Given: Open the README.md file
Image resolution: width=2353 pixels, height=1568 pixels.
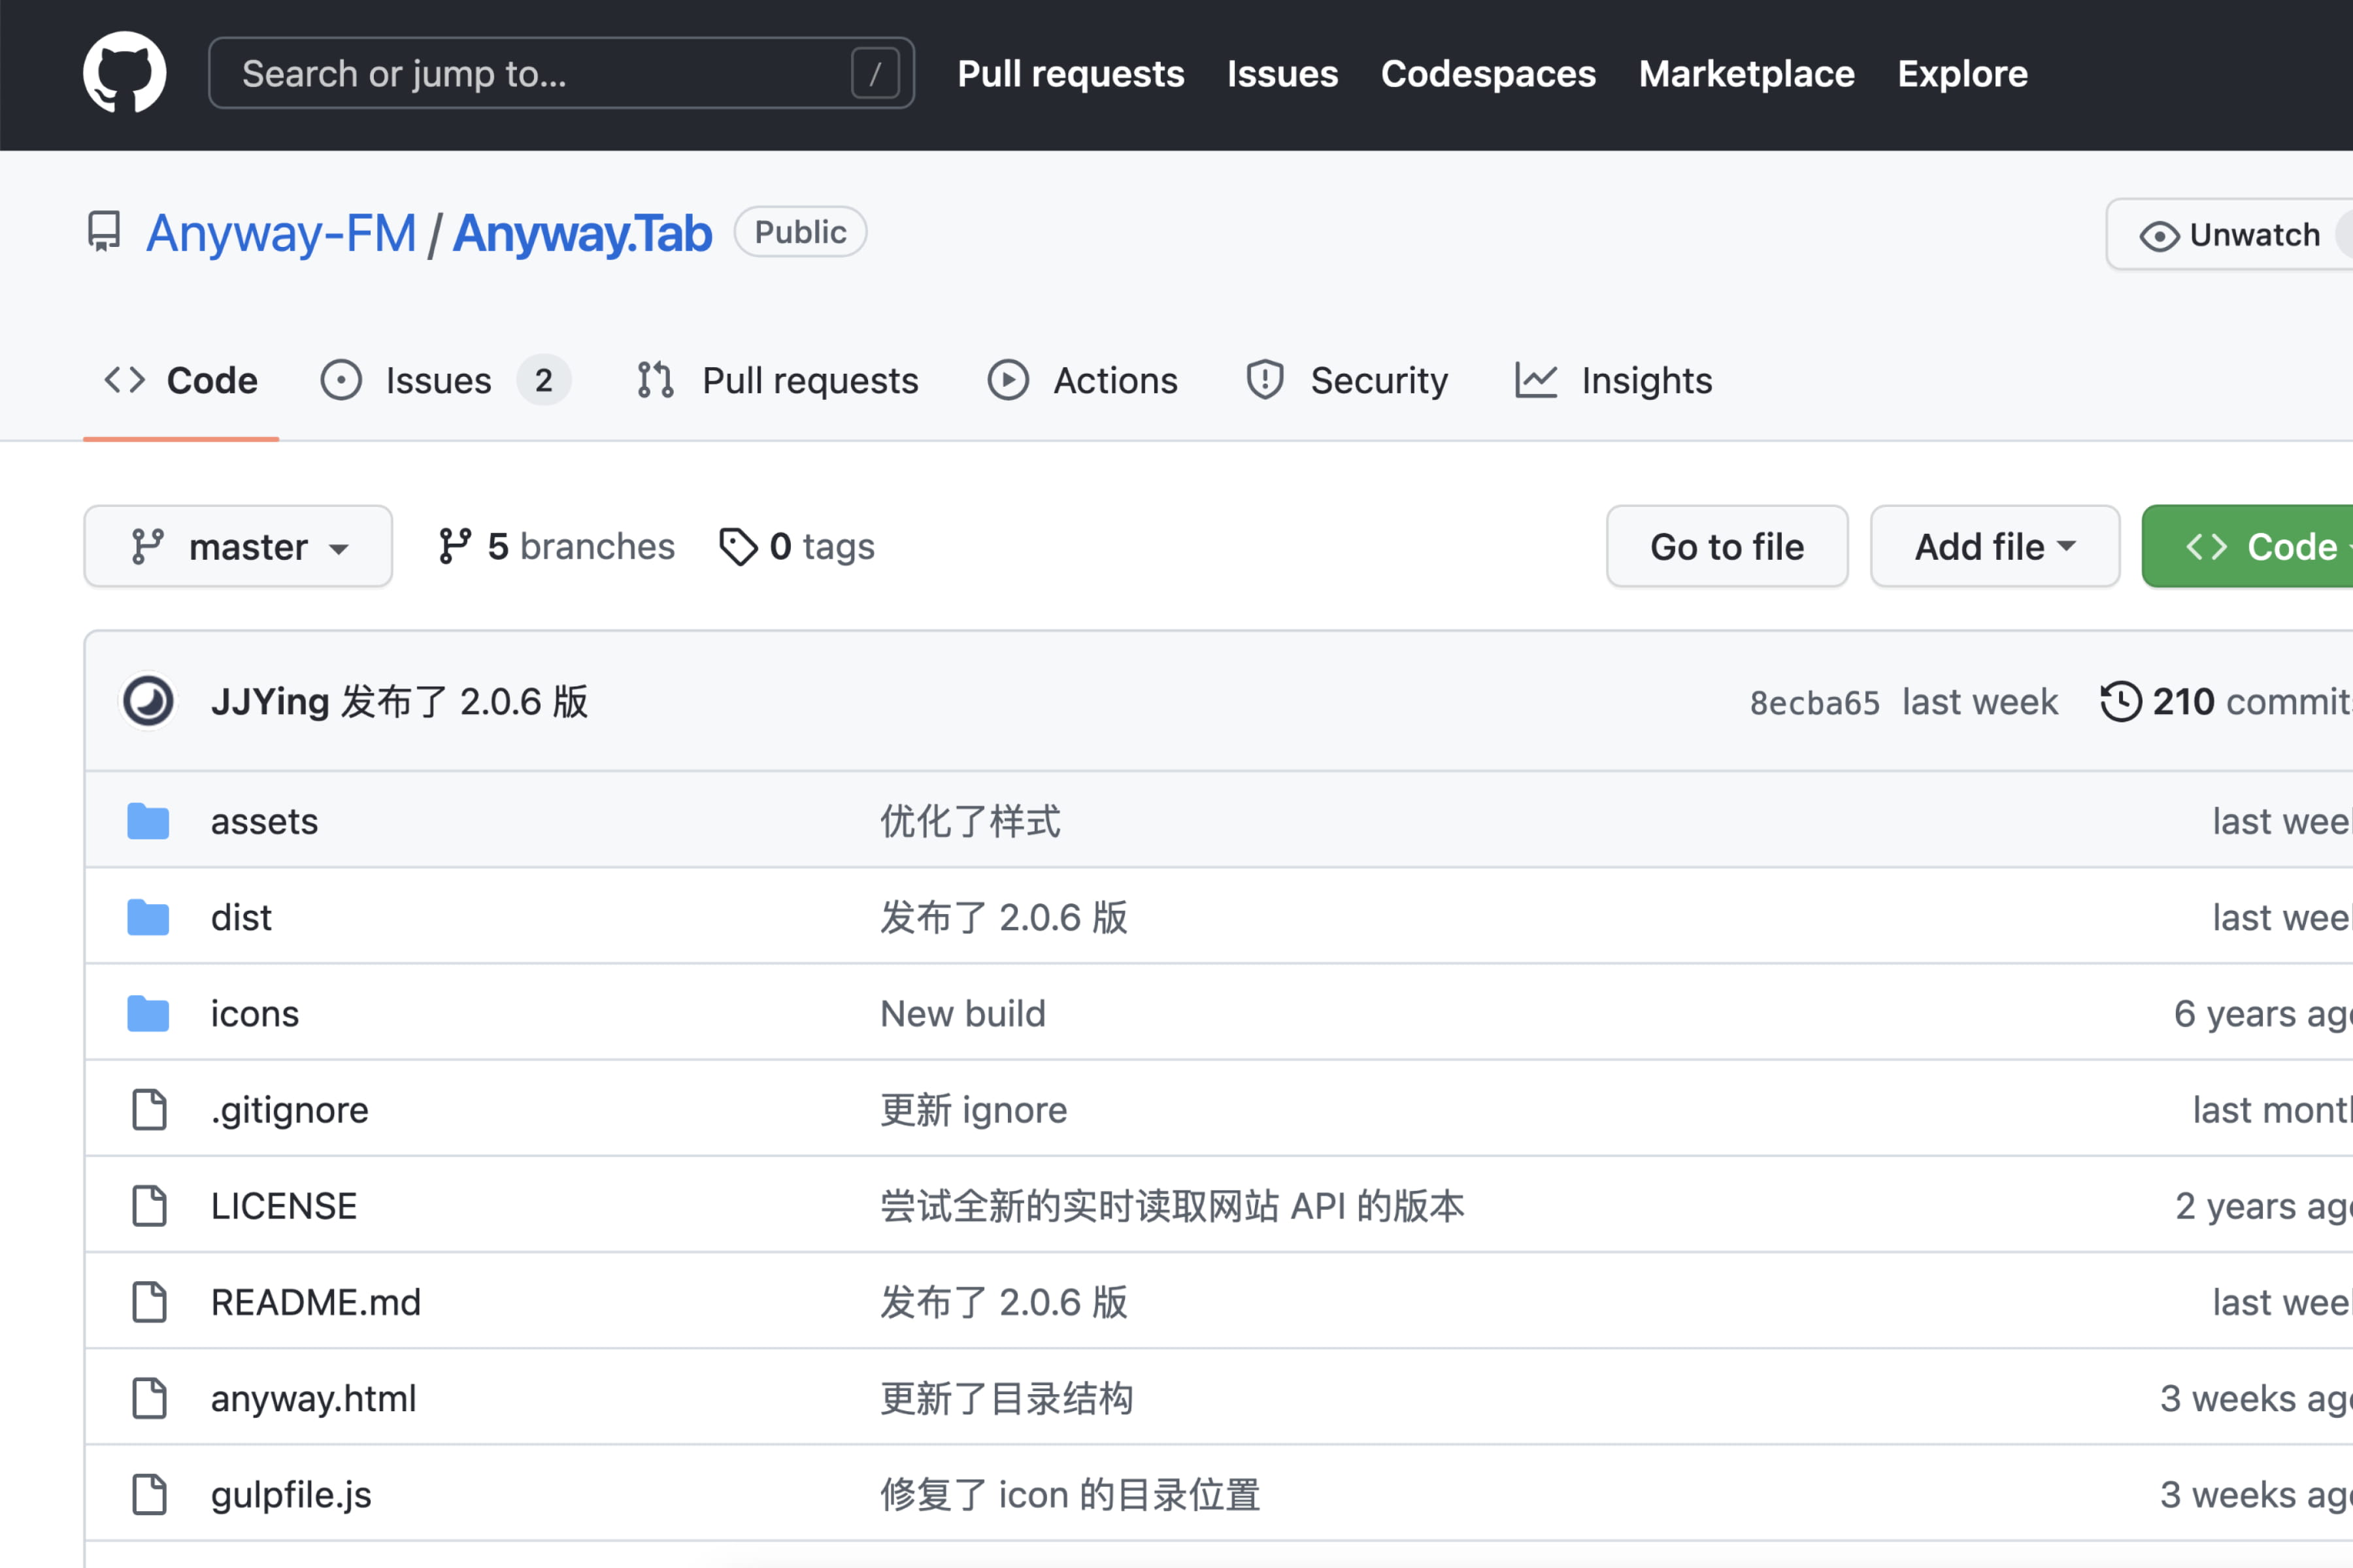Looking at the screenshot, I should (316, 1302).
